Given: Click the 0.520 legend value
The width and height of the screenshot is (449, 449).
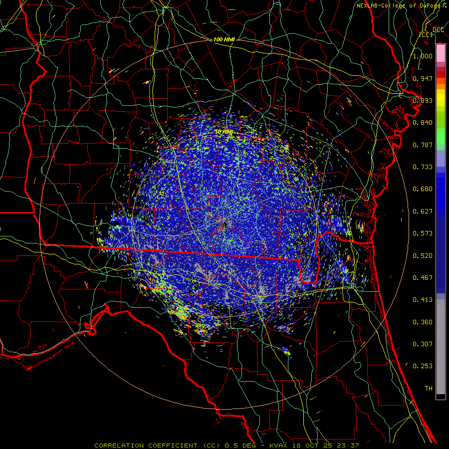Looking at the screenshot, I should [x=423, y=256].
